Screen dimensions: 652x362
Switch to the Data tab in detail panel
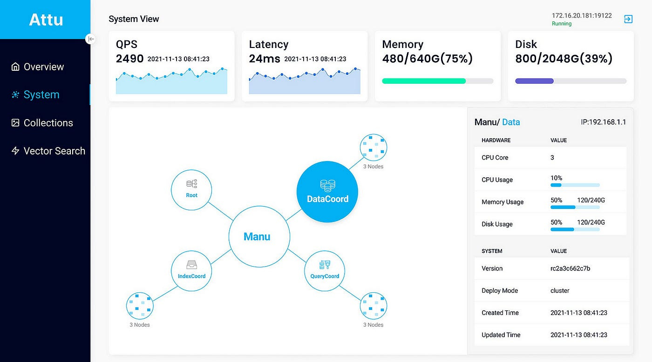click(x=511, y=122)
